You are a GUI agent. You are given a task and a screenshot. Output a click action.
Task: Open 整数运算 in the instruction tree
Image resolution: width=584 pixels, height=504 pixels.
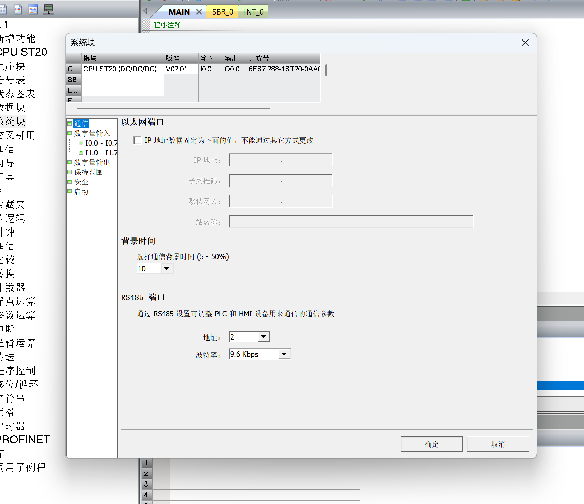[x=17, y=315]
